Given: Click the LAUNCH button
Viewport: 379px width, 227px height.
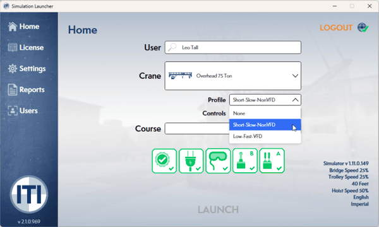Looking at the screenshot, I should 218,209.
